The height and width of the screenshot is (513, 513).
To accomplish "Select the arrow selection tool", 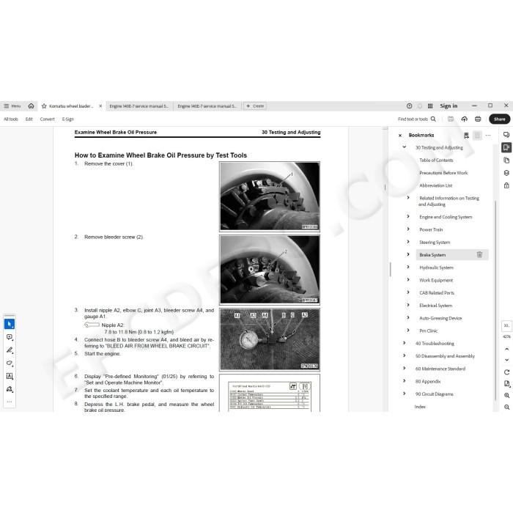I will point(10,324).
